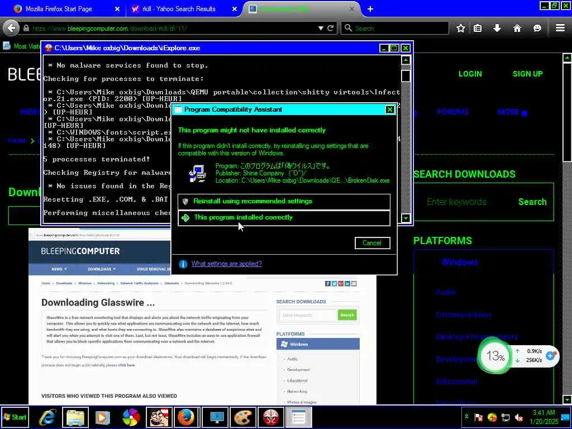
Task: Click the Home breadcrumb on BleepingComputer page
Action: [x=17, y=140]
